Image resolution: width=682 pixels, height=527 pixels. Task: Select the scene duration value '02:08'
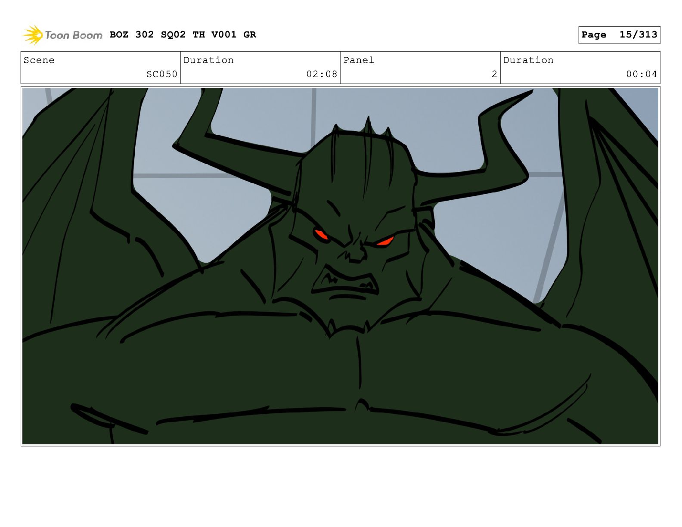pyautogui.click(x=322, y=74)
